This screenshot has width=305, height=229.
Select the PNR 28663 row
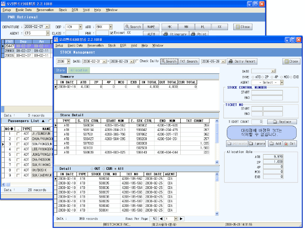[27, 51]
